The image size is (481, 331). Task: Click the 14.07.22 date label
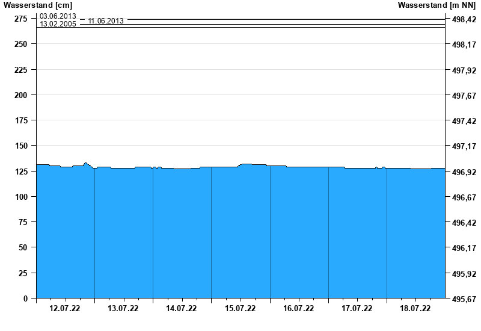pos(182,309)
